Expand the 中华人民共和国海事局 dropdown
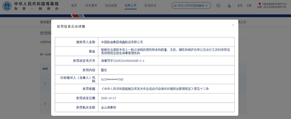The height and width of the screenshot is (119, 291). coord(191,6)
